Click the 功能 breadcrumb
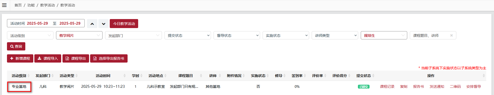This screenshot has height=95, width=494. 31,5
